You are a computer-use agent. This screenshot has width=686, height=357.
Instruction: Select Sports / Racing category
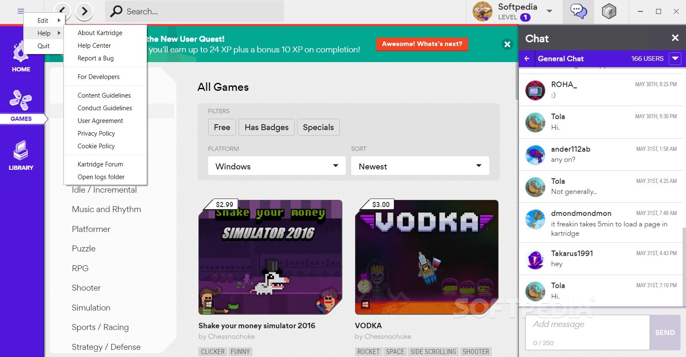coord(100,327)
